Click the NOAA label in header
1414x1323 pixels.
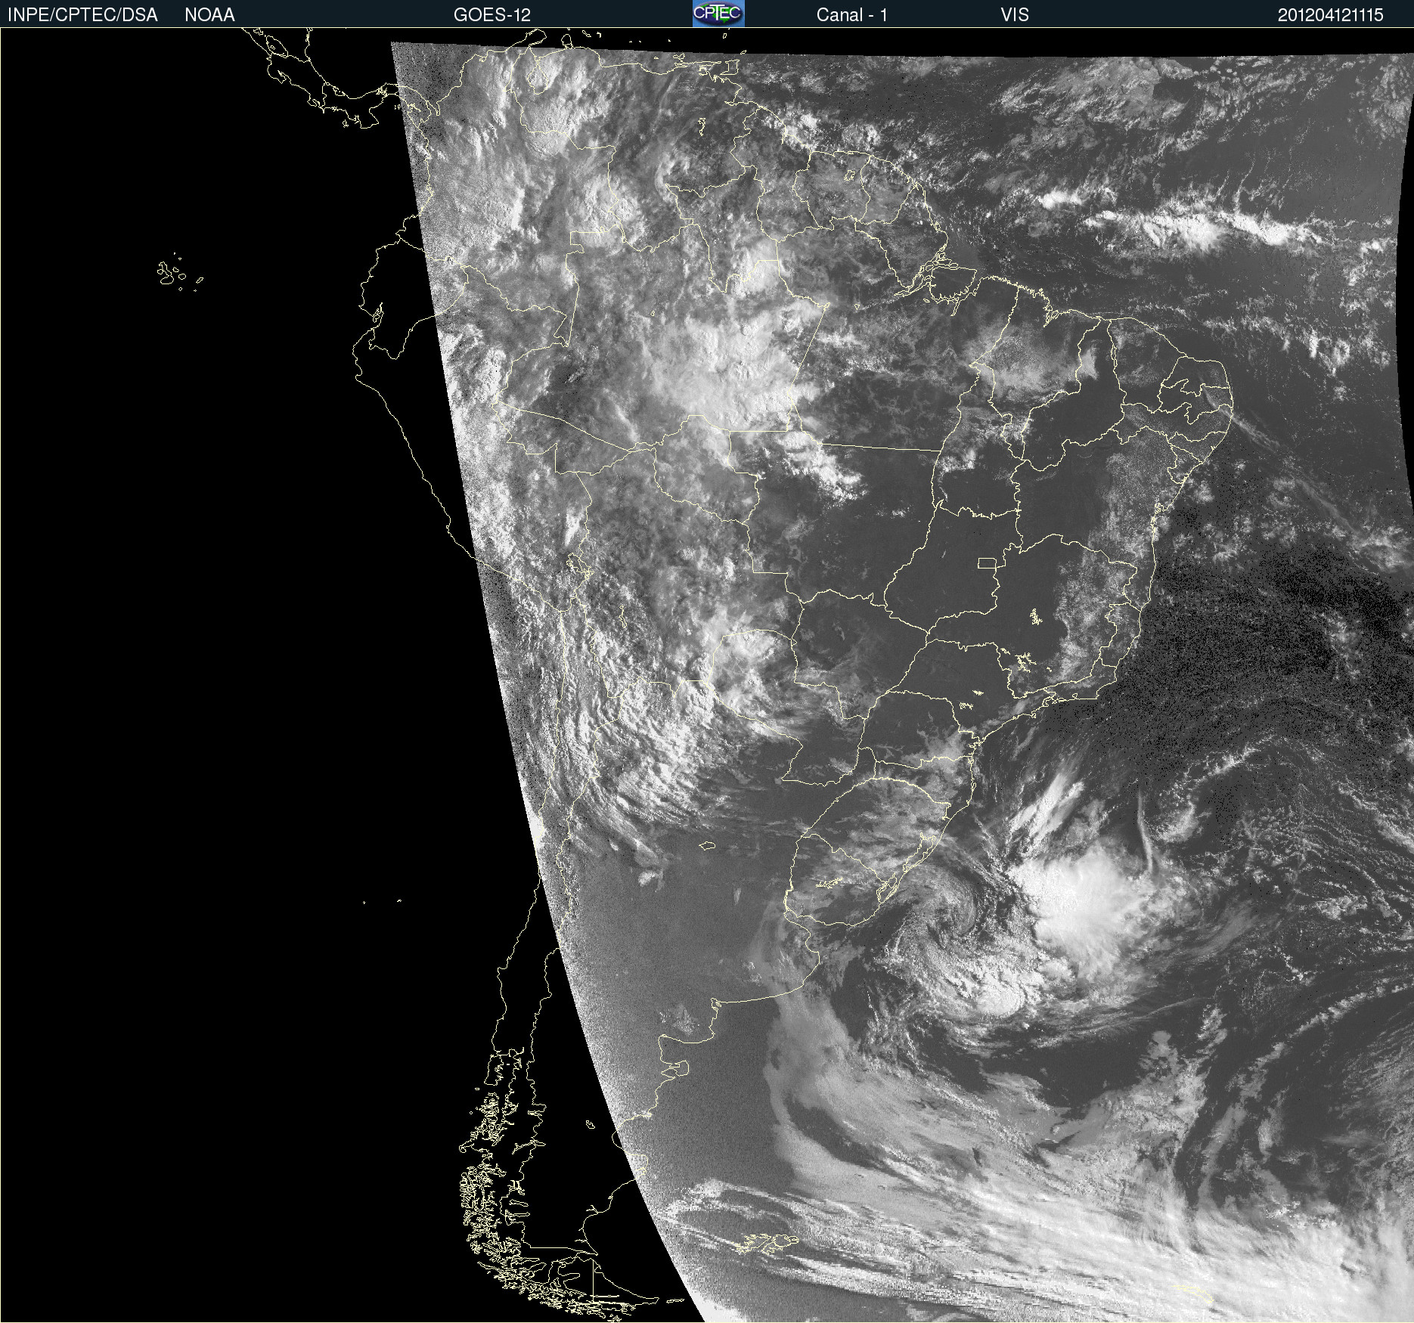point(209,15)
